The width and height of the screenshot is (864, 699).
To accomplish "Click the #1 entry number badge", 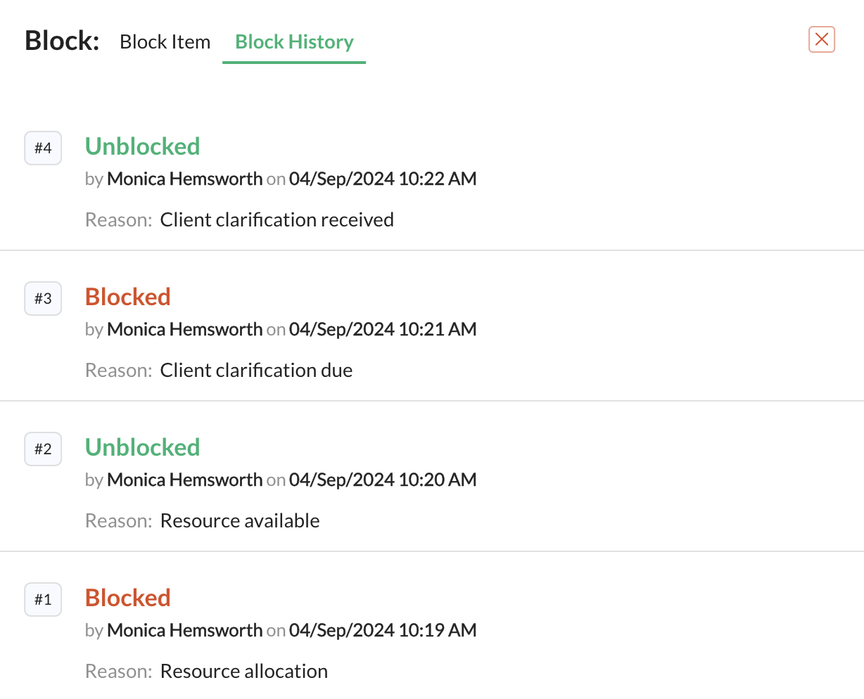I will [x=43, y=600].
